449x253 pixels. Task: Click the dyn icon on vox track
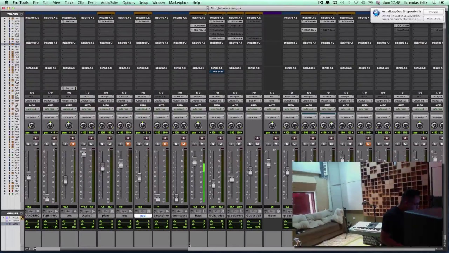68,211
